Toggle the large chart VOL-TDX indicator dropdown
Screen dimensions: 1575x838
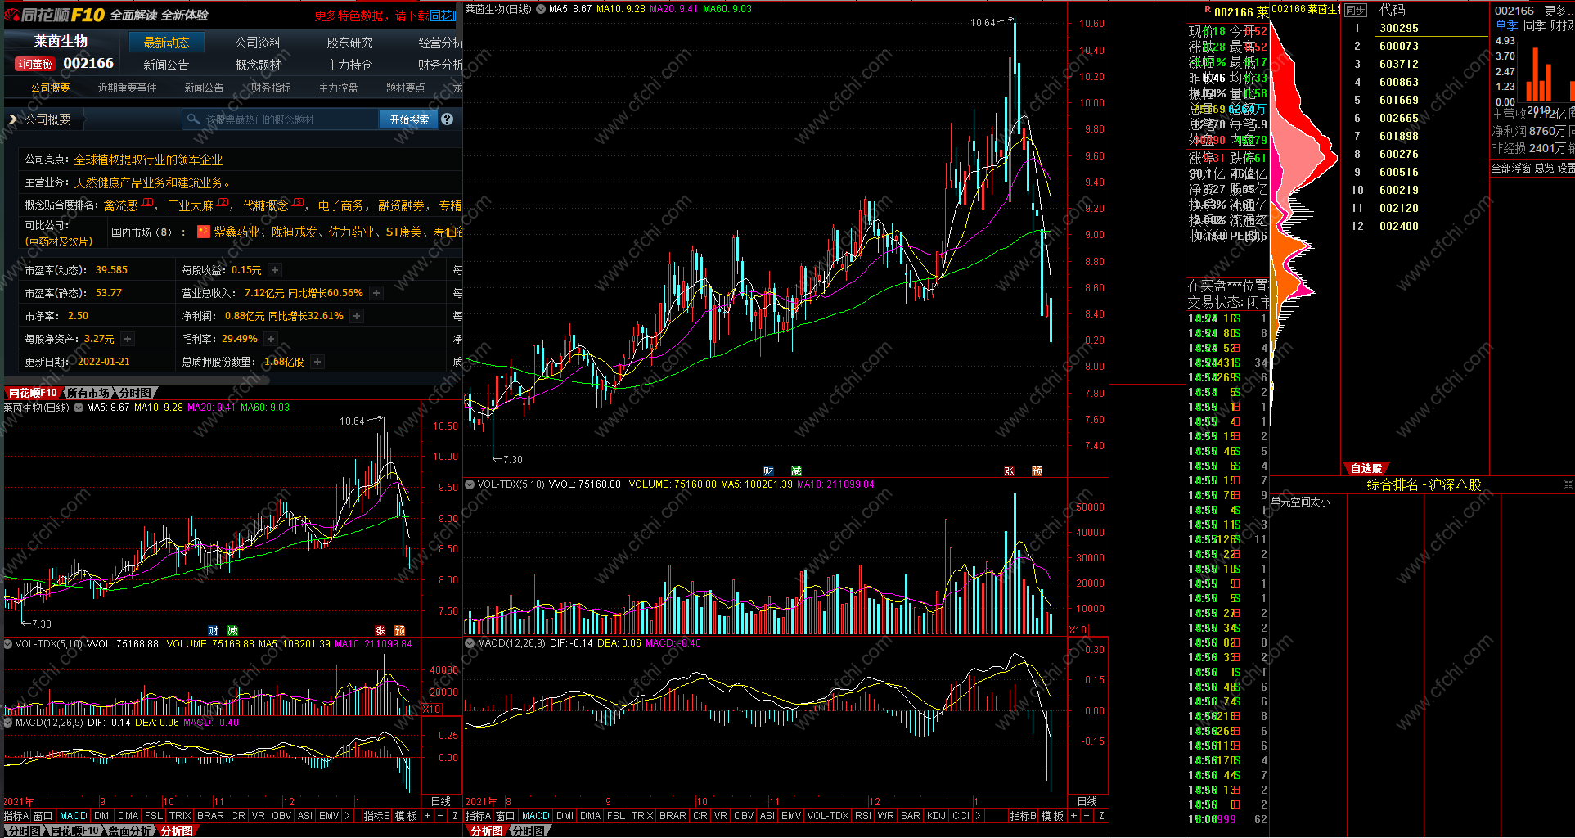tap(470, 484)
